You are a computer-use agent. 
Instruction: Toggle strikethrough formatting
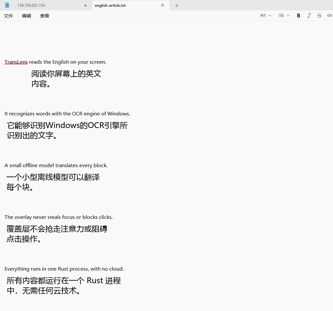(x=319, y=16)
